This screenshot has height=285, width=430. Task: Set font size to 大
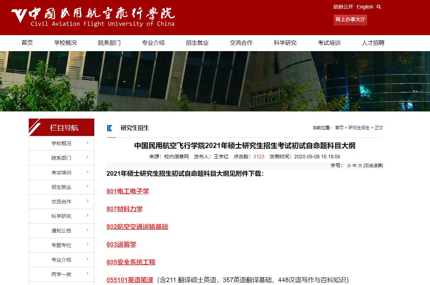tap(360, 166)
